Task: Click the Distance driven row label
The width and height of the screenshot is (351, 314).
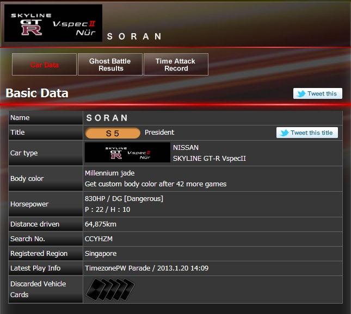Action: [35, 224]
